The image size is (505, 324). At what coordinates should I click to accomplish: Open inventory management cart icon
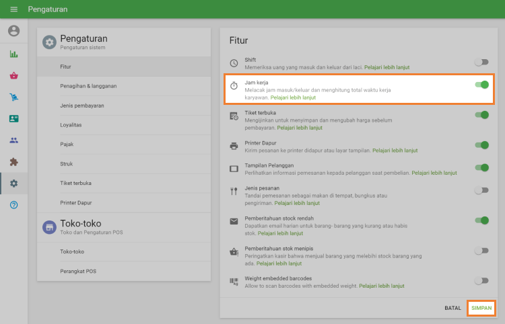pos(13,97)
